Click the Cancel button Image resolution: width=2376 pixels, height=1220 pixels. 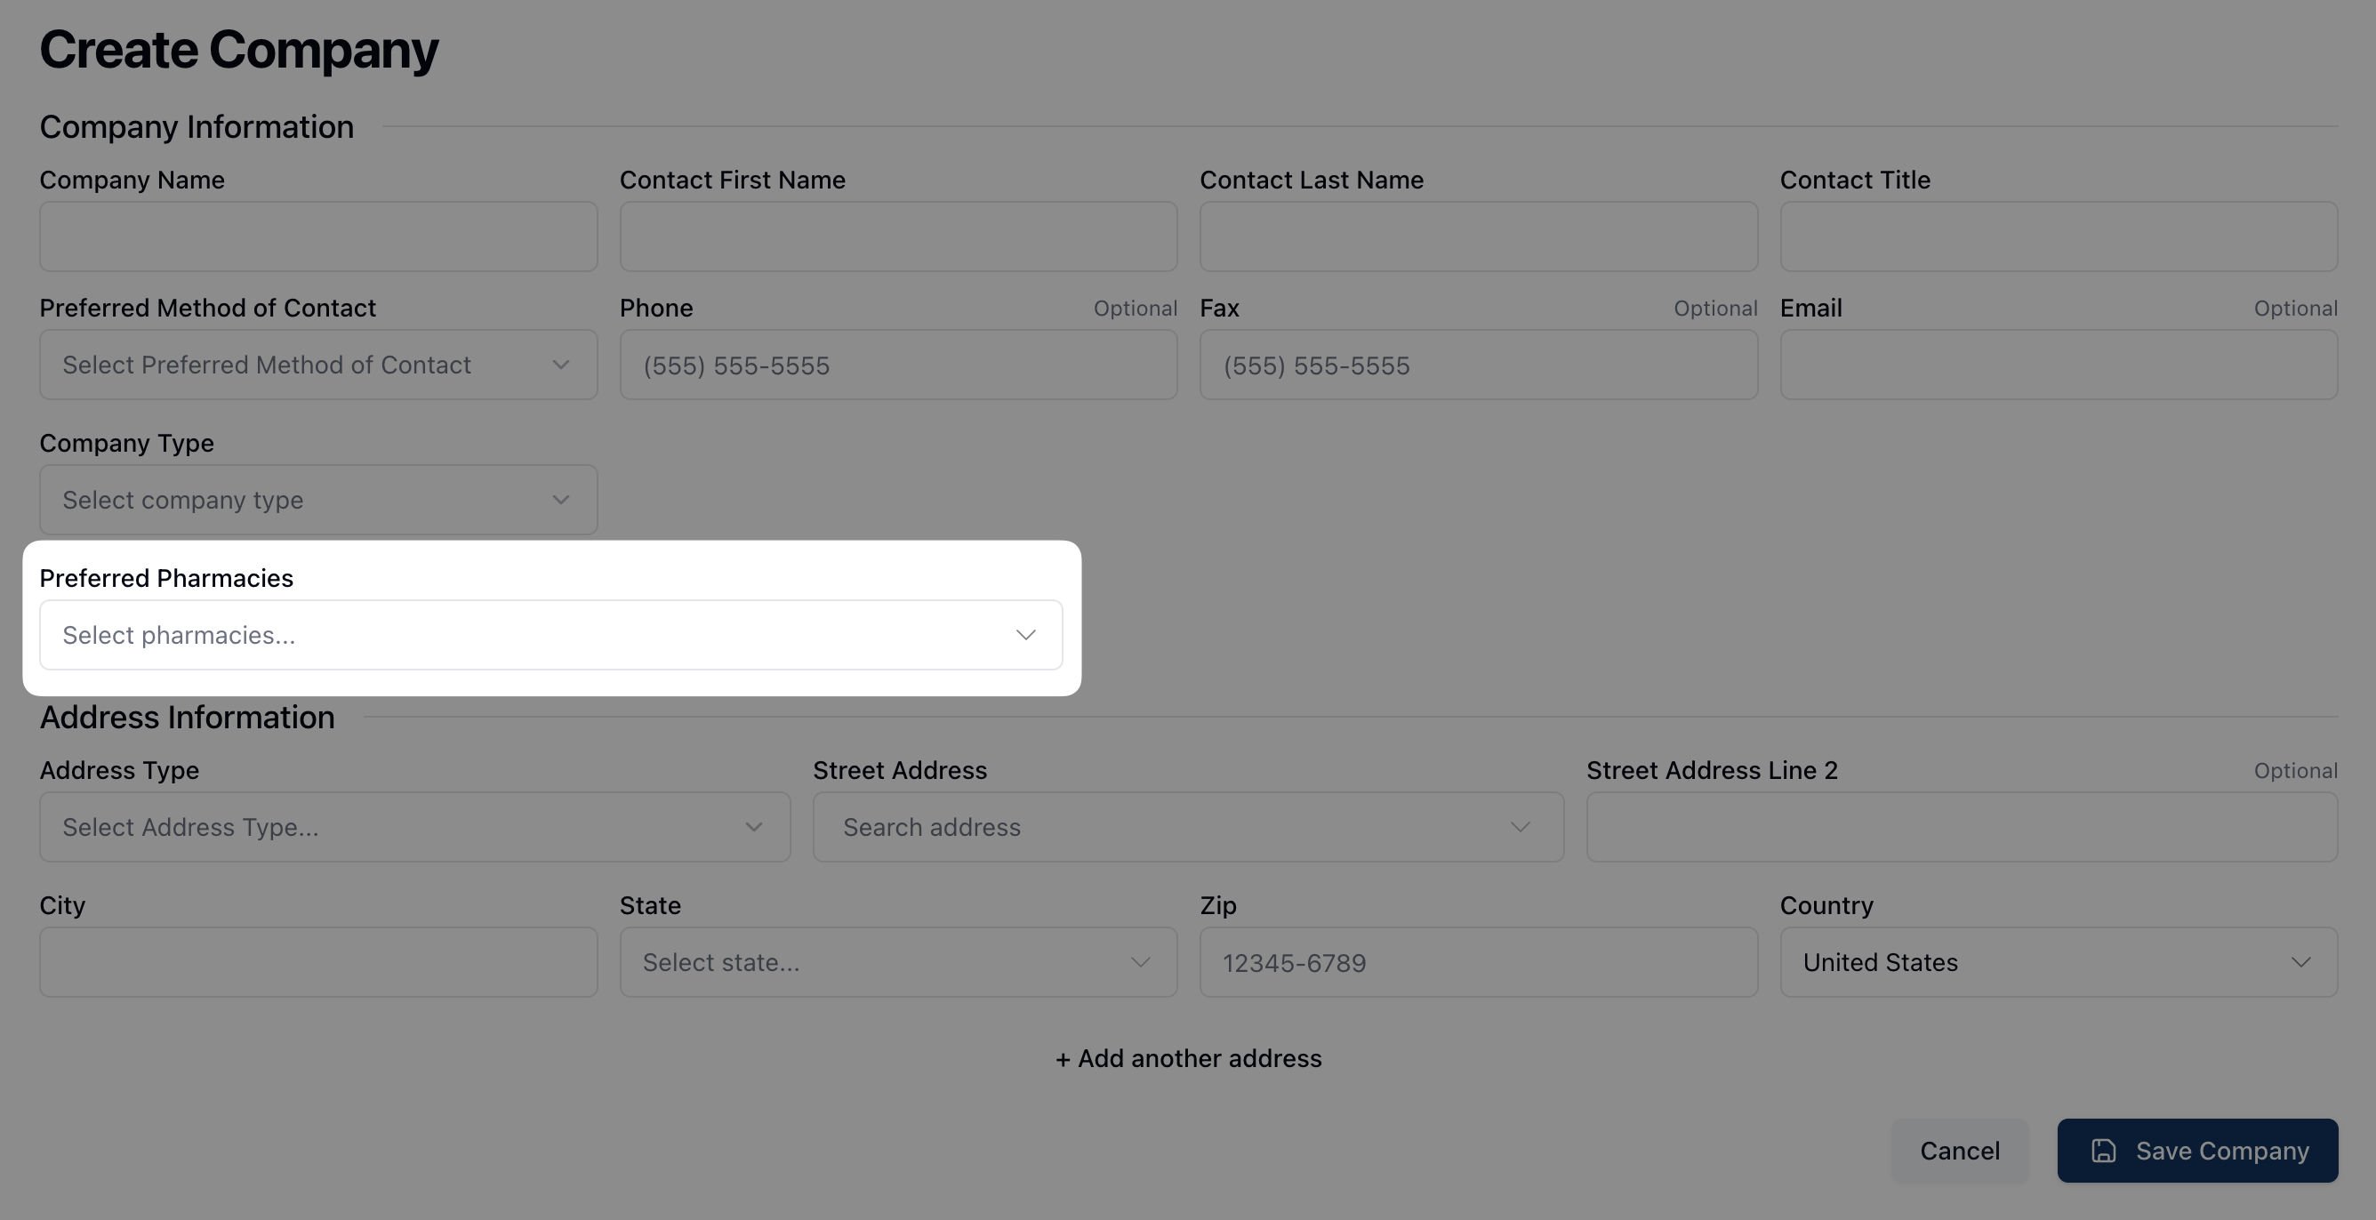(1959, 1151)
